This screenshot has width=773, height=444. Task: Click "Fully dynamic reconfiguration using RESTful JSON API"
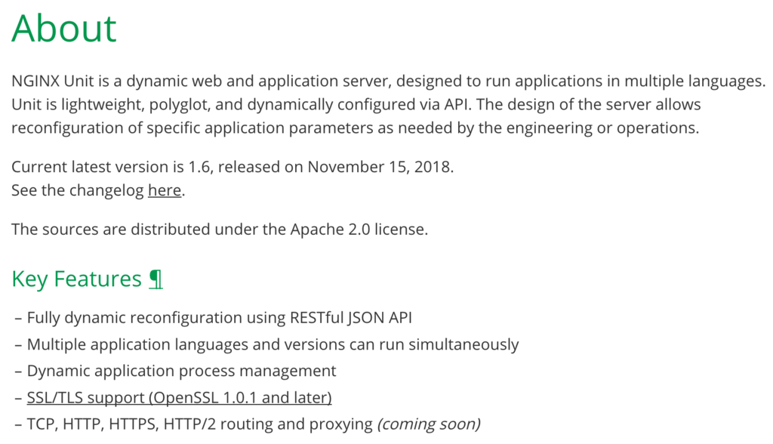click(x=220, y=318)
